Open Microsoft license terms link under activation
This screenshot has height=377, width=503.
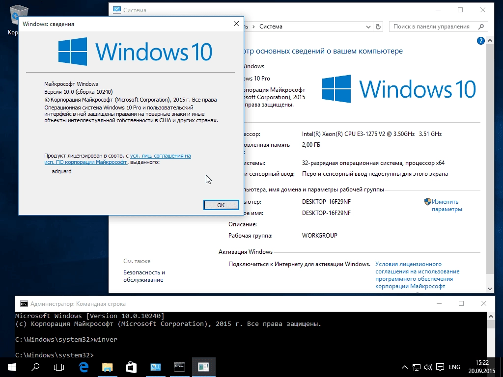pyautogui.click(x=417, y=275)
